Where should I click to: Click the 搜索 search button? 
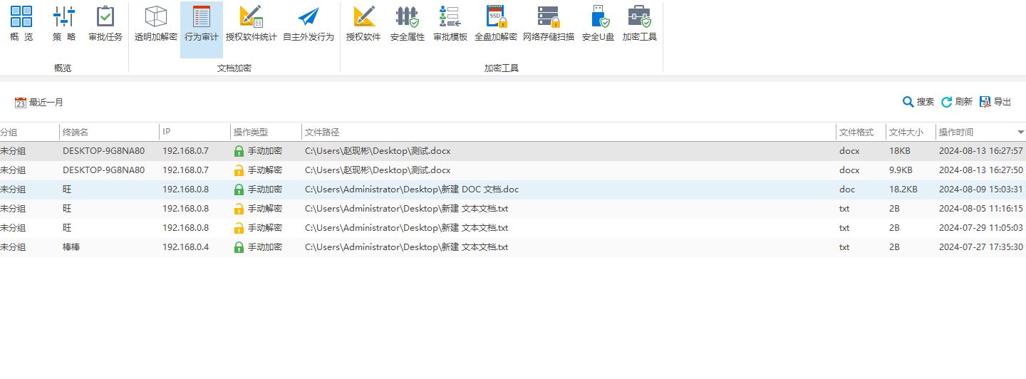tap(918, 102)
